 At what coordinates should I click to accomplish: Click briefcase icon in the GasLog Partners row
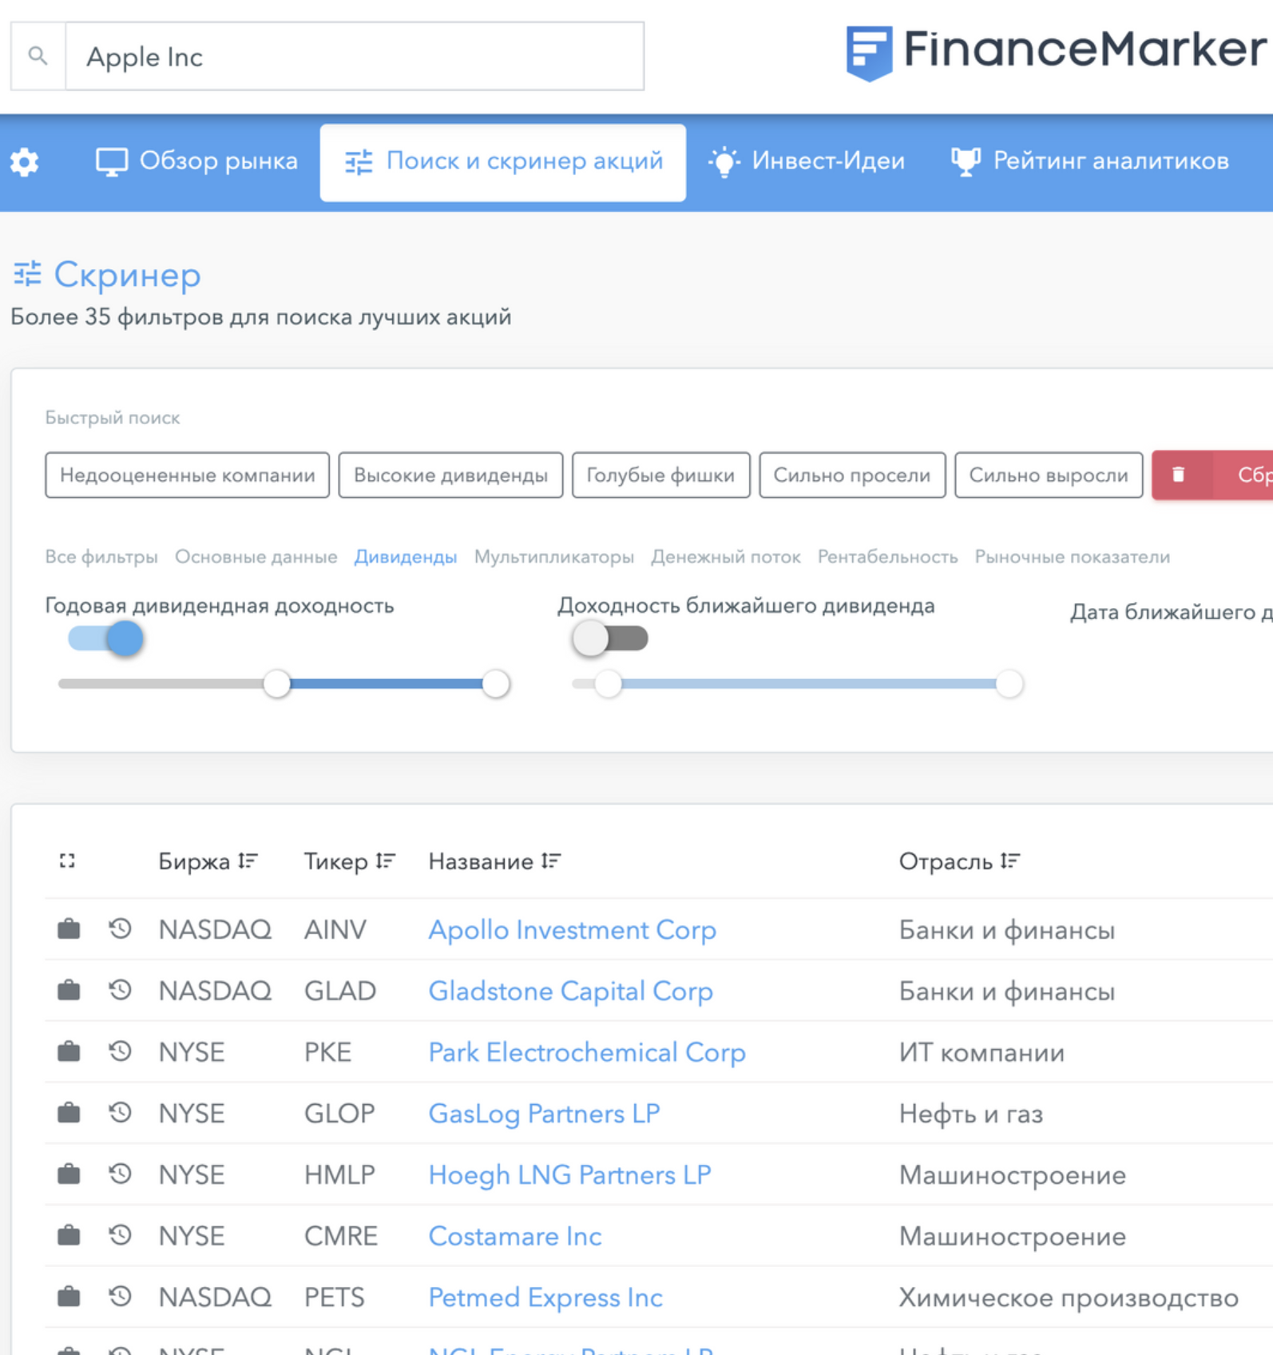tap(69, 1113)
